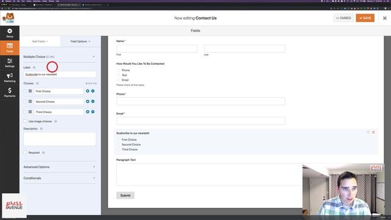Select Second Choice radio in form preview

(119, 145)
